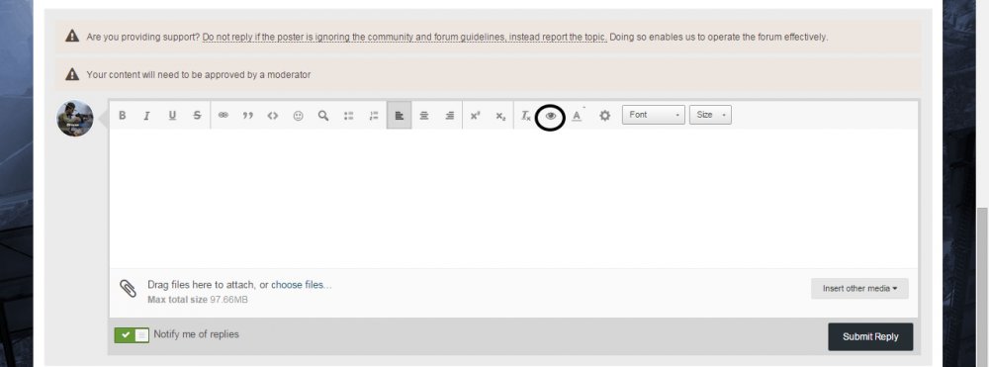
Task: Insert a code block
Action: [273, 116]
